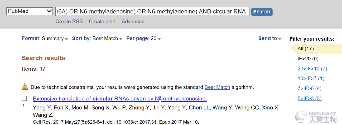Open the Best Match algorithm link
The height and width of the screenshot is (125, 342).
click(x=217, y=87)
